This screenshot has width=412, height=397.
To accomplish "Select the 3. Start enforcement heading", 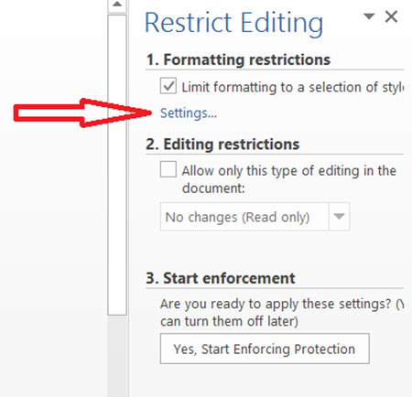I will tap(221, 278).
